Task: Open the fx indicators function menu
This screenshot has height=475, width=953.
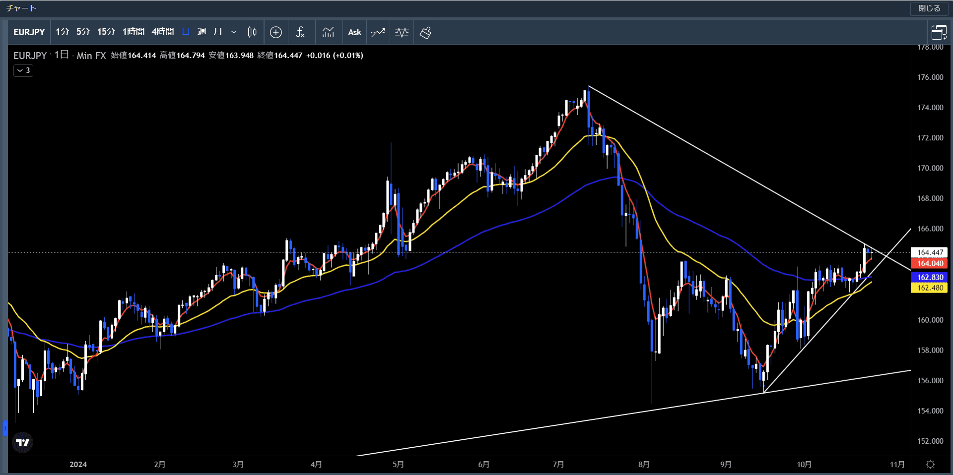Action: (300, 32)
